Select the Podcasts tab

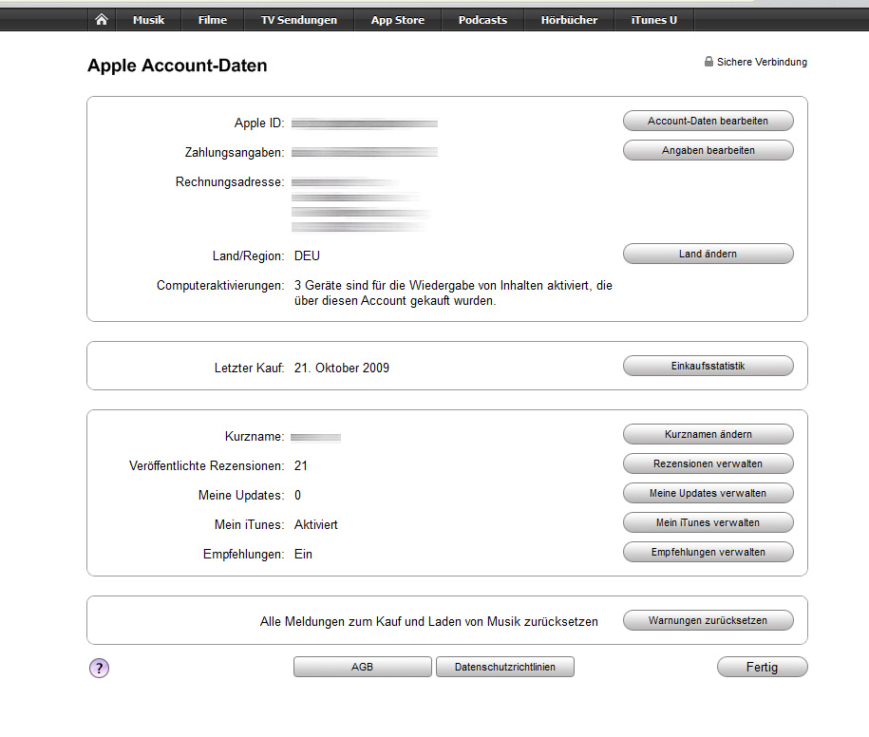click(x=482, y=20)
